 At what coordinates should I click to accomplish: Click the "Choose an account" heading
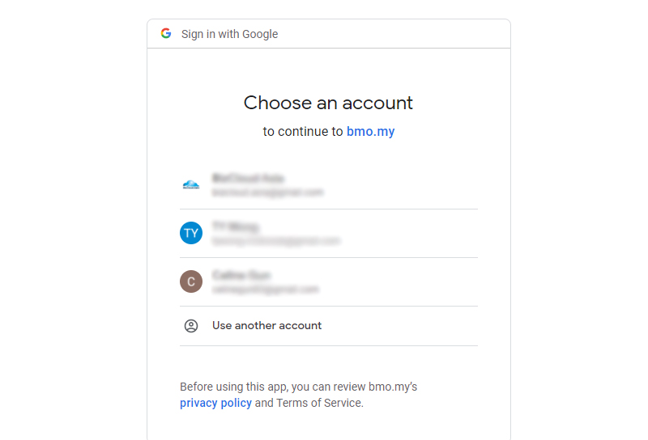(328, 103)
